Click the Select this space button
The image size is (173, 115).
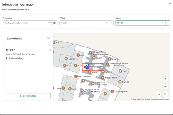(28, 96)
